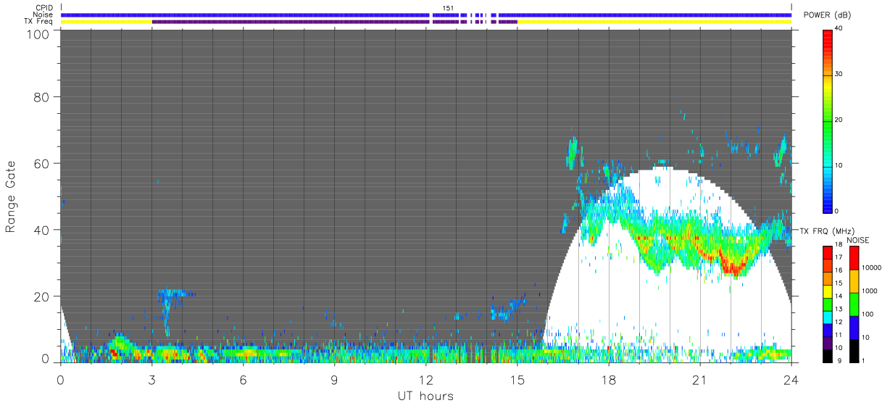Click the Noise row label at top
The height and width of the screenshot is (411, 890).
coord(43,14)
